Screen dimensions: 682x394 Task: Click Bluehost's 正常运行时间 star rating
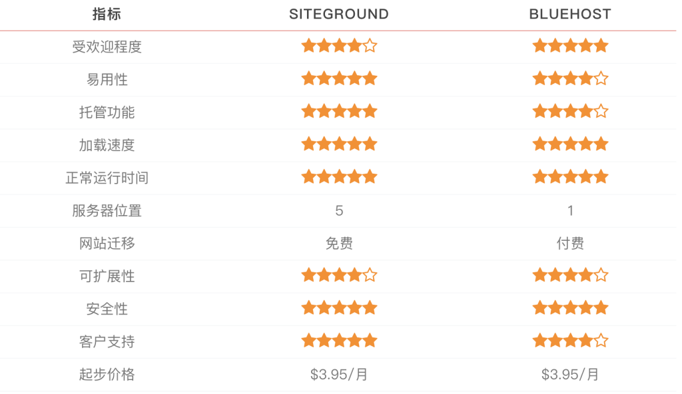(x=570, y=176)
